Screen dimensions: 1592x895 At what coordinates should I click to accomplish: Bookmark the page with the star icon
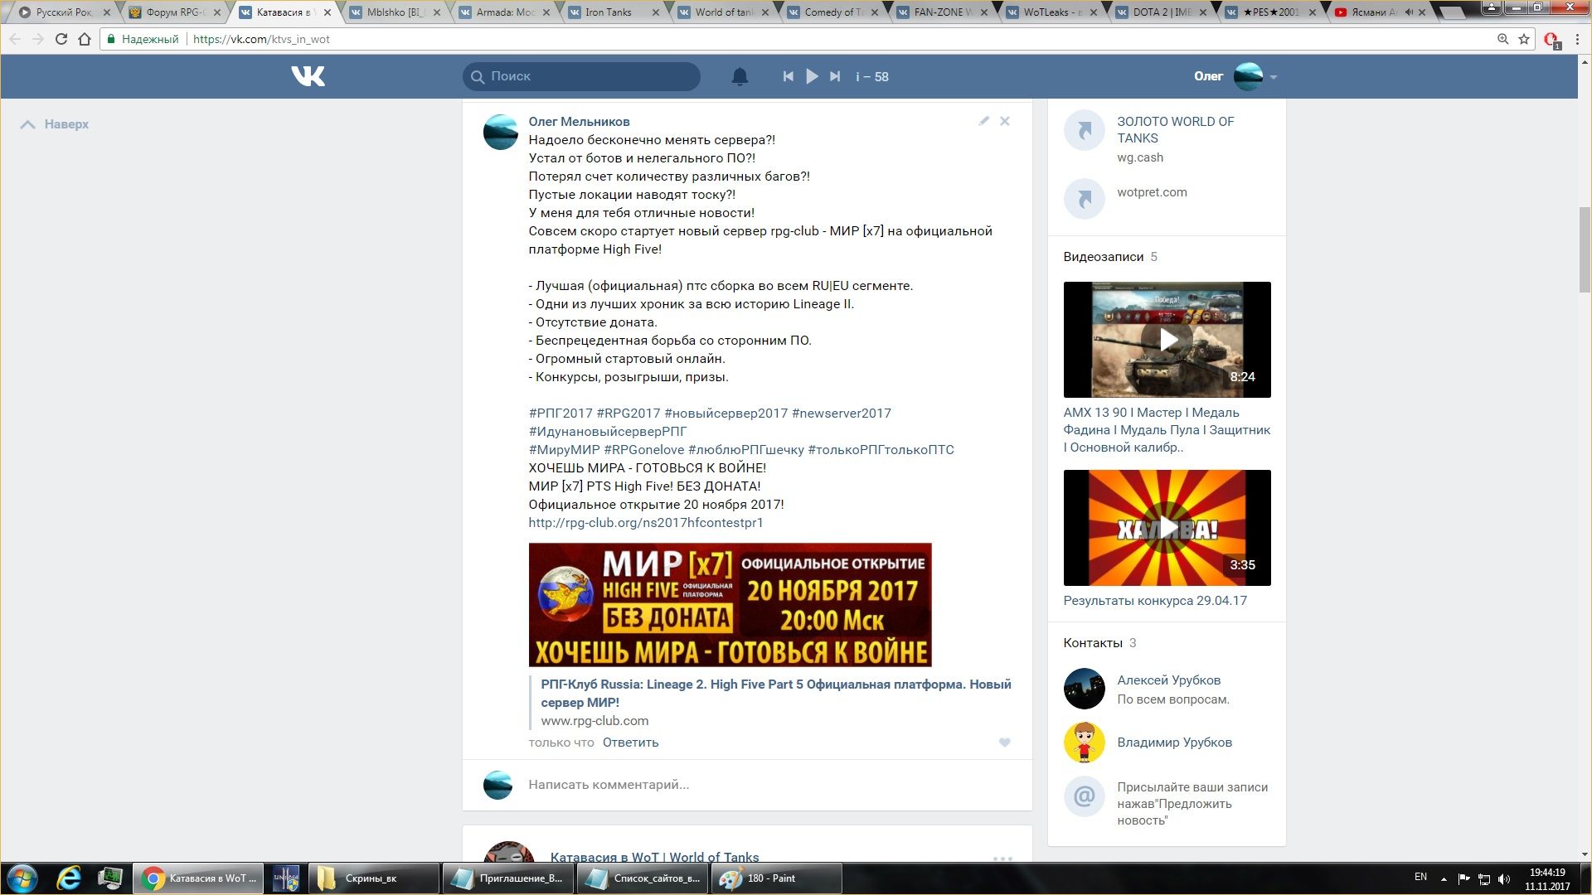pos(1523,39)
